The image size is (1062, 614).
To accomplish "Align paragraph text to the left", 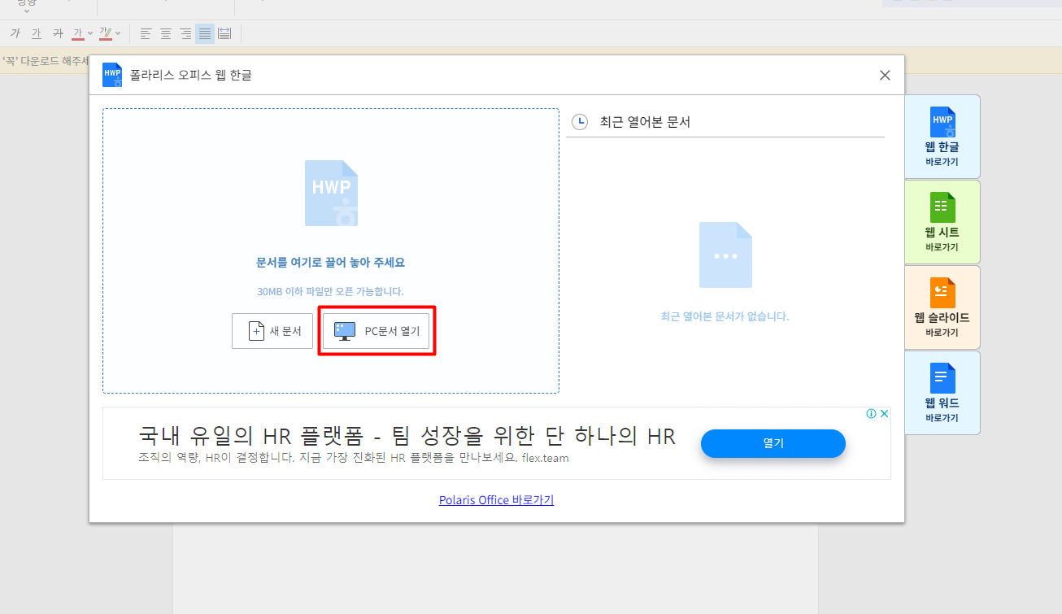I will click(x=146, y=33).
